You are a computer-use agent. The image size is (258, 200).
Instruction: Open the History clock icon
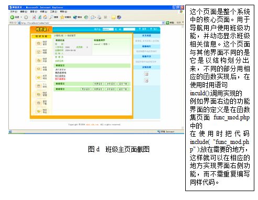click(86, 17)
